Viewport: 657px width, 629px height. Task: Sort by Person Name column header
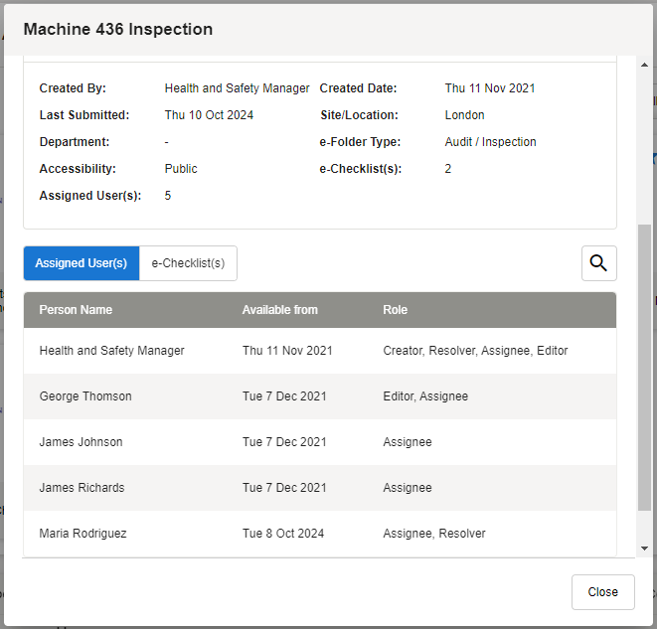[x=76, y=310]
